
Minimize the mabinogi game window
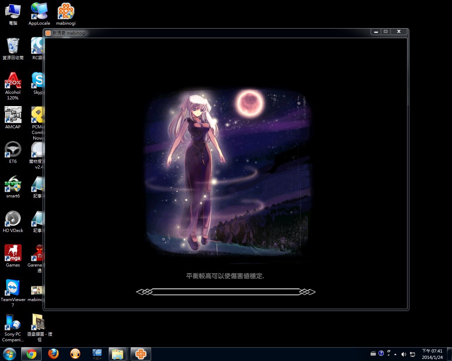376,32
